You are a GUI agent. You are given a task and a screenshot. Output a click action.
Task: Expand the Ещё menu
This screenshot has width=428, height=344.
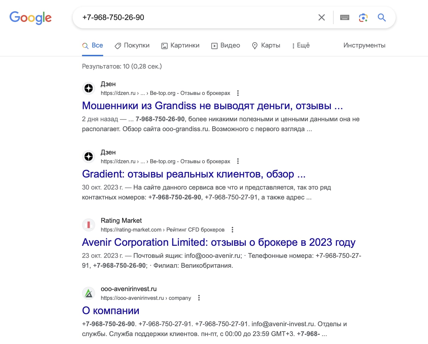pos(301,46)
